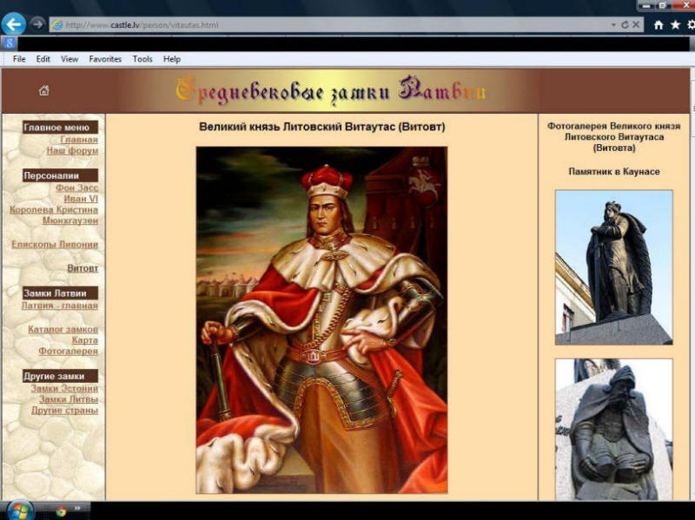Go to the Фон Засс page
The width and height of the screenshot is (695, 520).
point(76,188)
